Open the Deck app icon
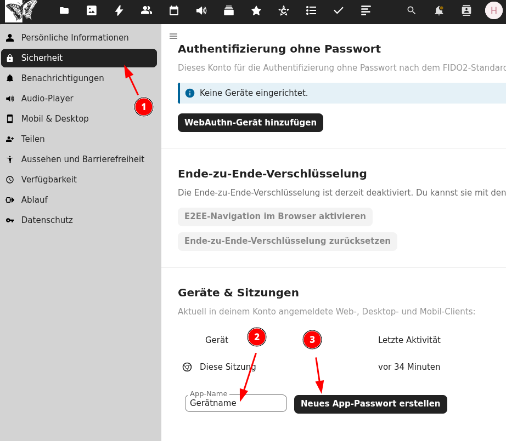 (x=229, y=10)
